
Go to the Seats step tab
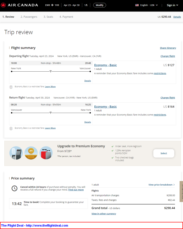[48, 17]
